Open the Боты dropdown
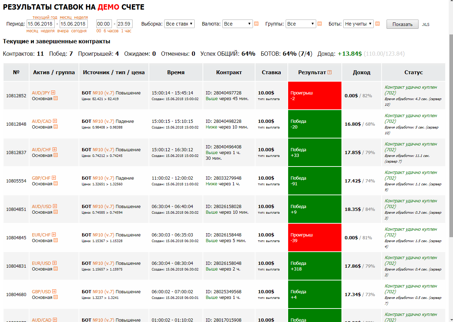 pyautogui.click(x=358, y=24)
